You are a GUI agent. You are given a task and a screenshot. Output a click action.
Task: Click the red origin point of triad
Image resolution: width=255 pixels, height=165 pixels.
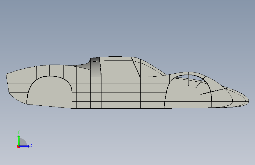(x=18, y=147)
